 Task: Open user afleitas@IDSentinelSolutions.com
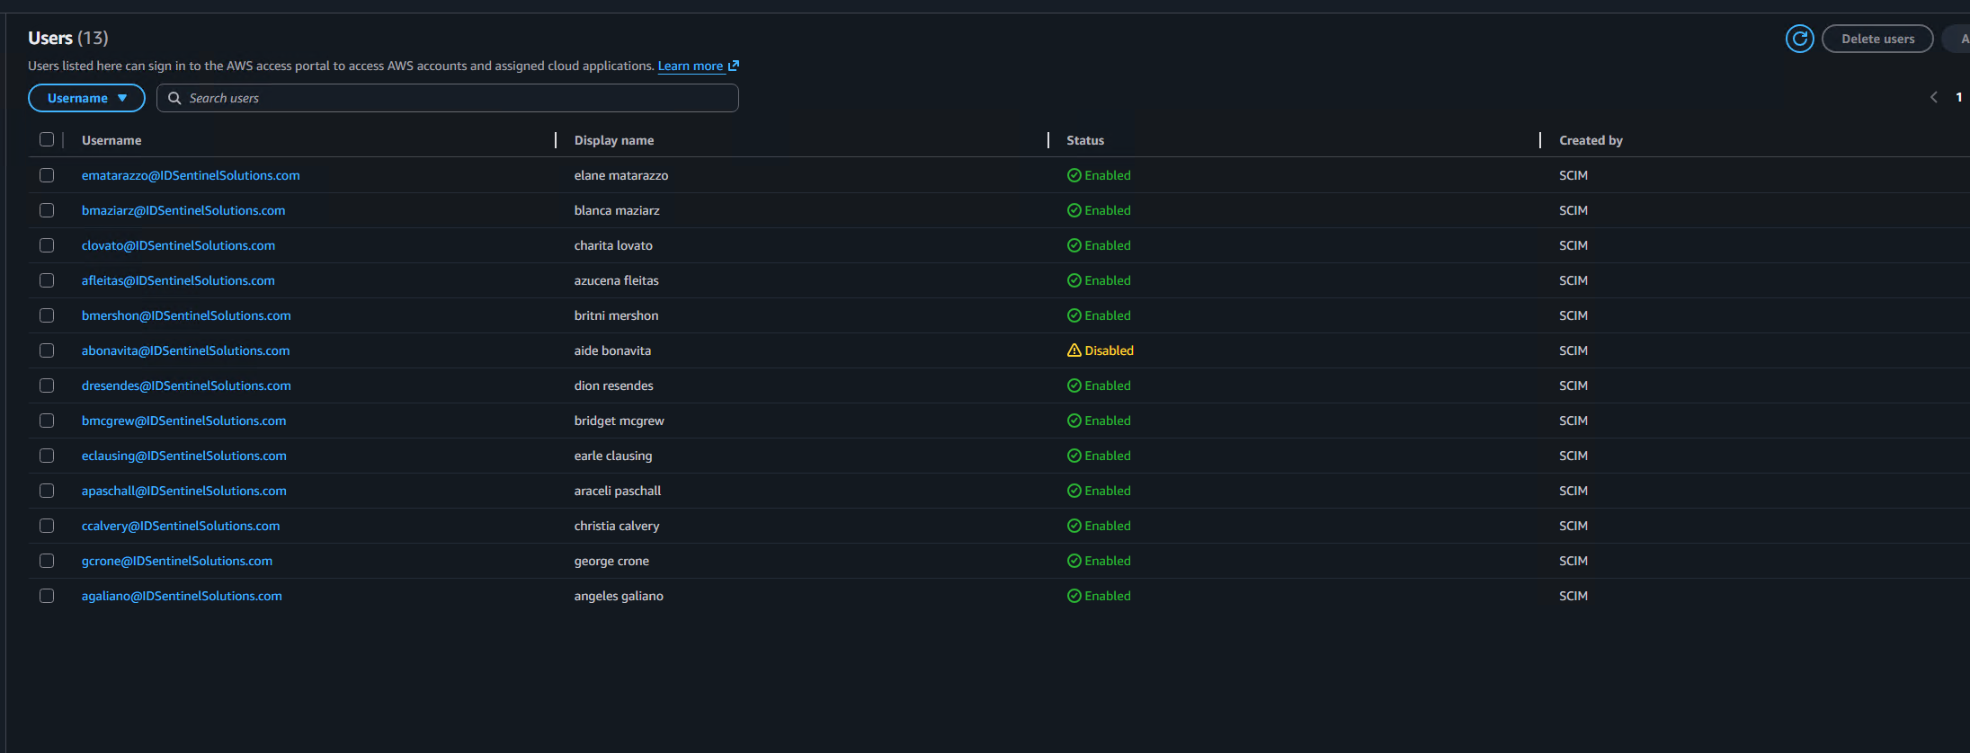point(178,280)
